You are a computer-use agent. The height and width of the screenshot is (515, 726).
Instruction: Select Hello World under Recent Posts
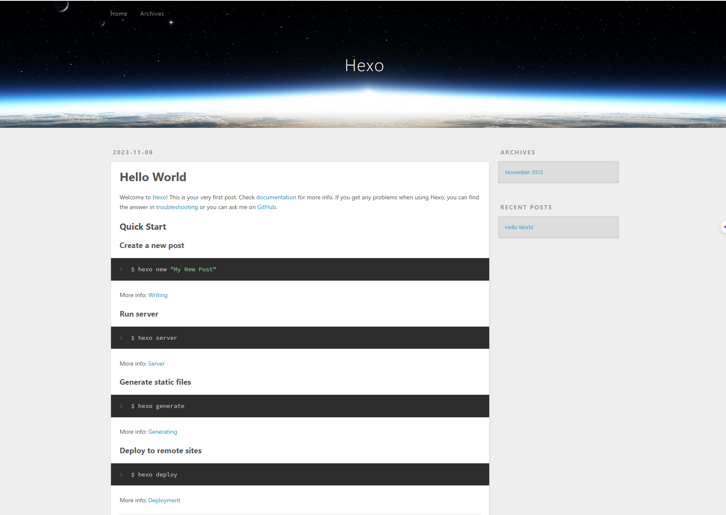click(519, 227)
